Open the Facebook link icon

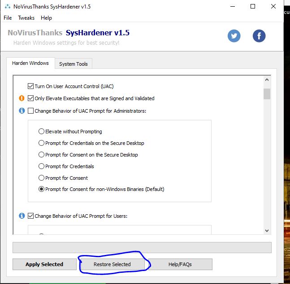(x=259, y=36)
